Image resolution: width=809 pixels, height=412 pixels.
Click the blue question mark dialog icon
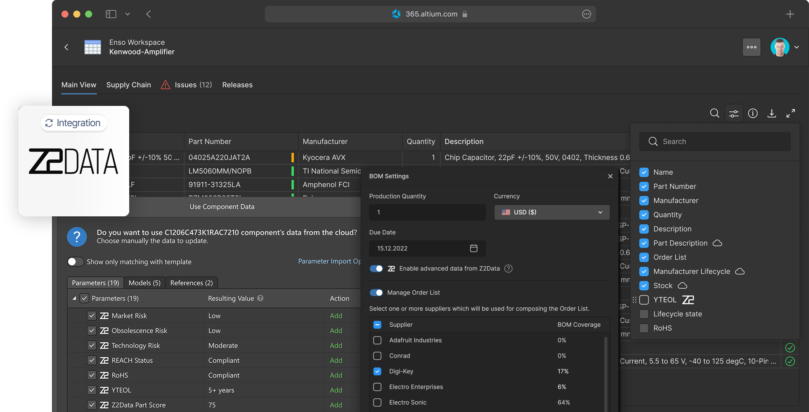77,237
